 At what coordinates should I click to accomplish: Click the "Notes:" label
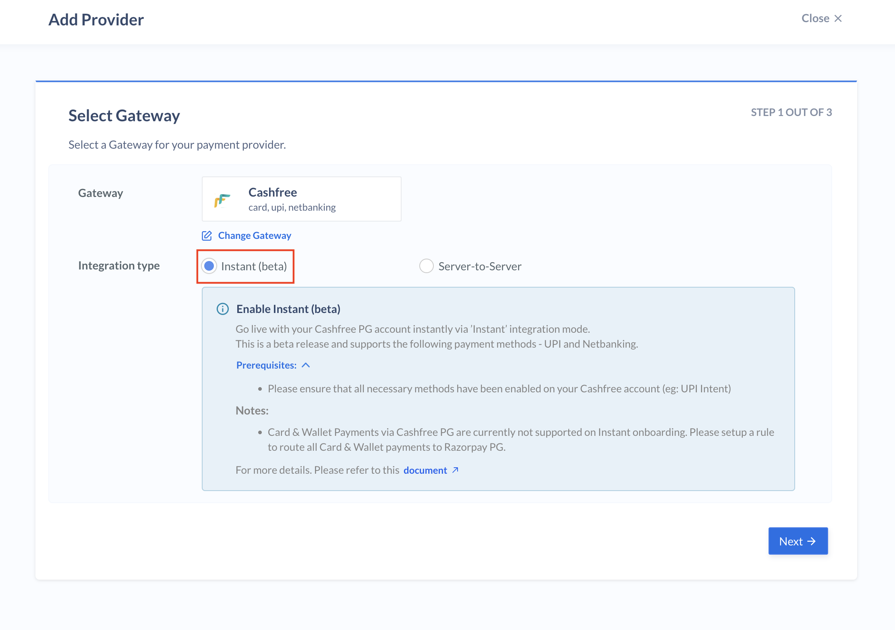tap(252, 410)
